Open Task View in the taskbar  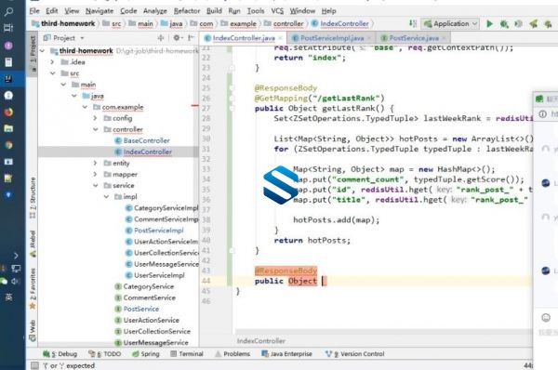(x=8, y=28)
